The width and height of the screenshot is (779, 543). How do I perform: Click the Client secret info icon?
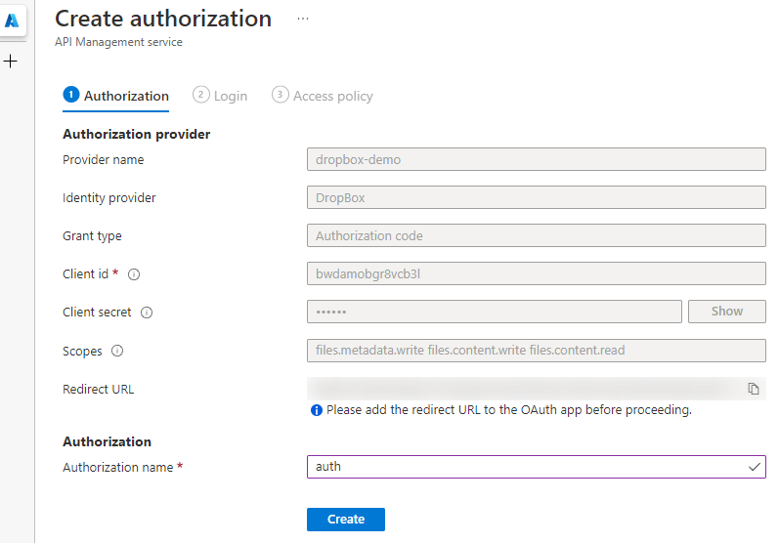[x=147, y=313]
